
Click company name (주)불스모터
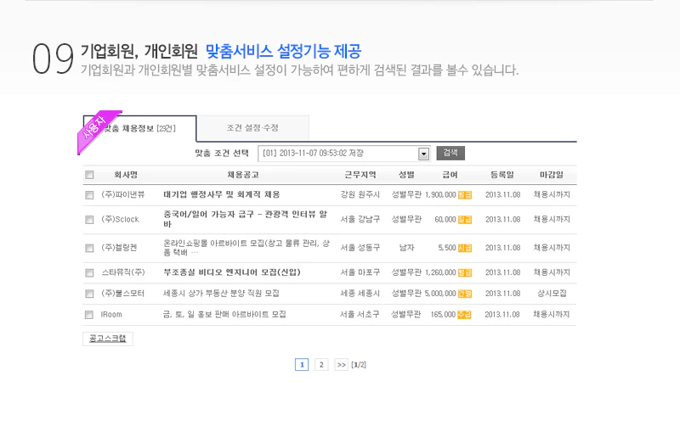click(x=123, y=294)
